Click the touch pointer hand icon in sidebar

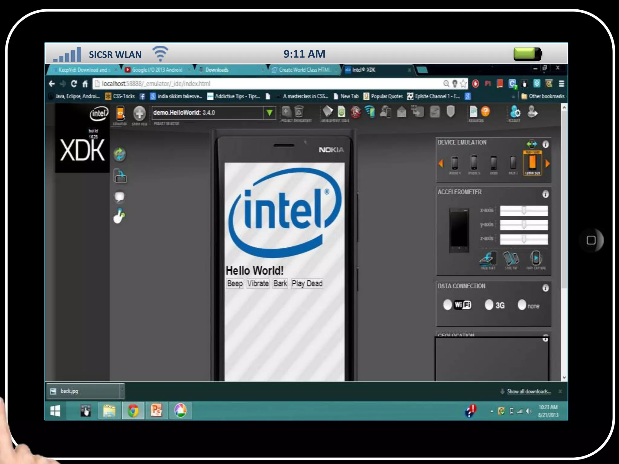pyautogui.click(x=119, y=216)
